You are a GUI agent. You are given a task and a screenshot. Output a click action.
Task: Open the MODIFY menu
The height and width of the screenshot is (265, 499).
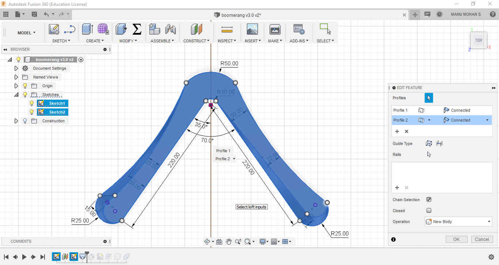pyautogui.click(x=128, y=41)
